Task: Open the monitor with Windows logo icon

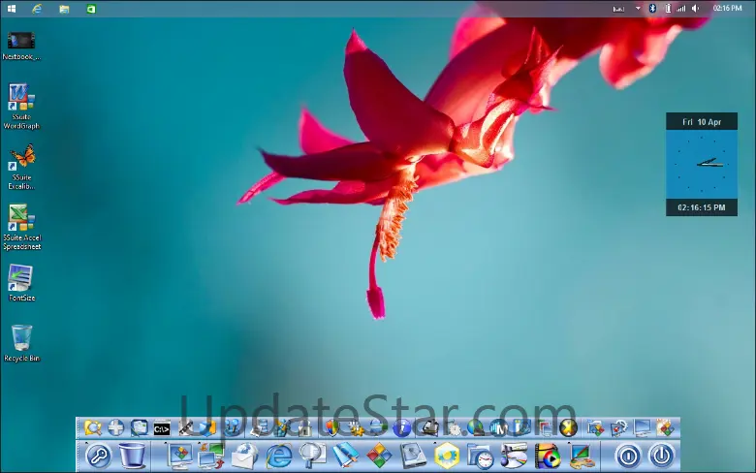Action: pos(179,456)
